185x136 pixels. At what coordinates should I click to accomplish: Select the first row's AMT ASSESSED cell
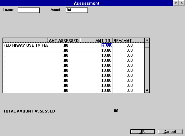(64, 45)
